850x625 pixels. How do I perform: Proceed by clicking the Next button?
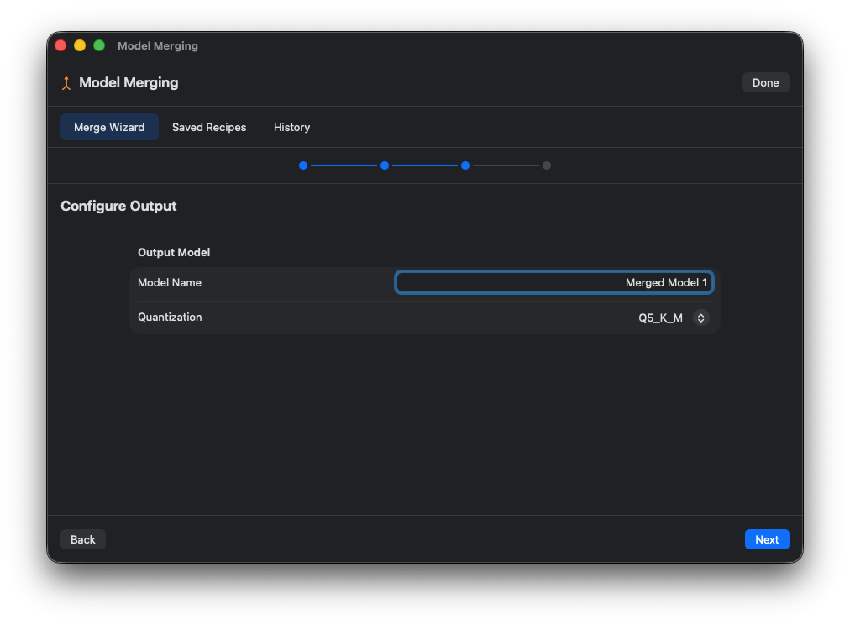click(767, 539)
